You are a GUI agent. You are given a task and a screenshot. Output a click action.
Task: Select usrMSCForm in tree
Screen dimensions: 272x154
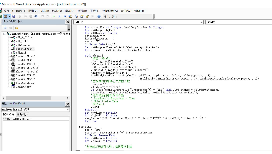[23, 87]
